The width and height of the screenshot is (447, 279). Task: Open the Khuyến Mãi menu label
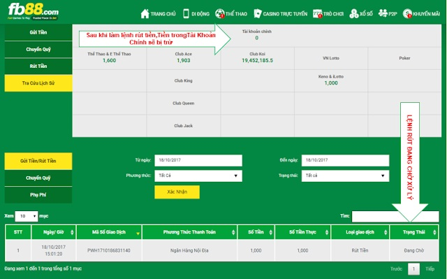coord(427,14)
